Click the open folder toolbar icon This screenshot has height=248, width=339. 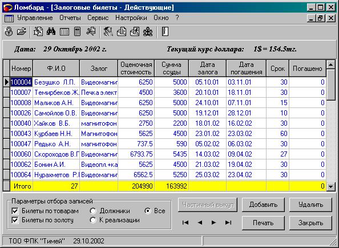click(x=22, y=31)
